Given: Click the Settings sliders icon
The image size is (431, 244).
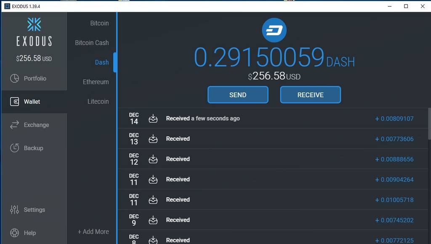Looking at the screenshot, I should (15, 210).
